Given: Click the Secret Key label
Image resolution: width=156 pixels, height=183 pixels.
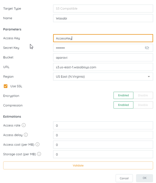Looking at the screenshot, I should (11, 48).
